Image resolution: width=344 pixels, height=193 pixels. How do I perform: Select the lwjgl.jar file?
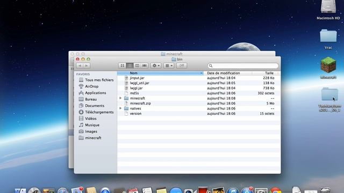click(x=199, y=88)
